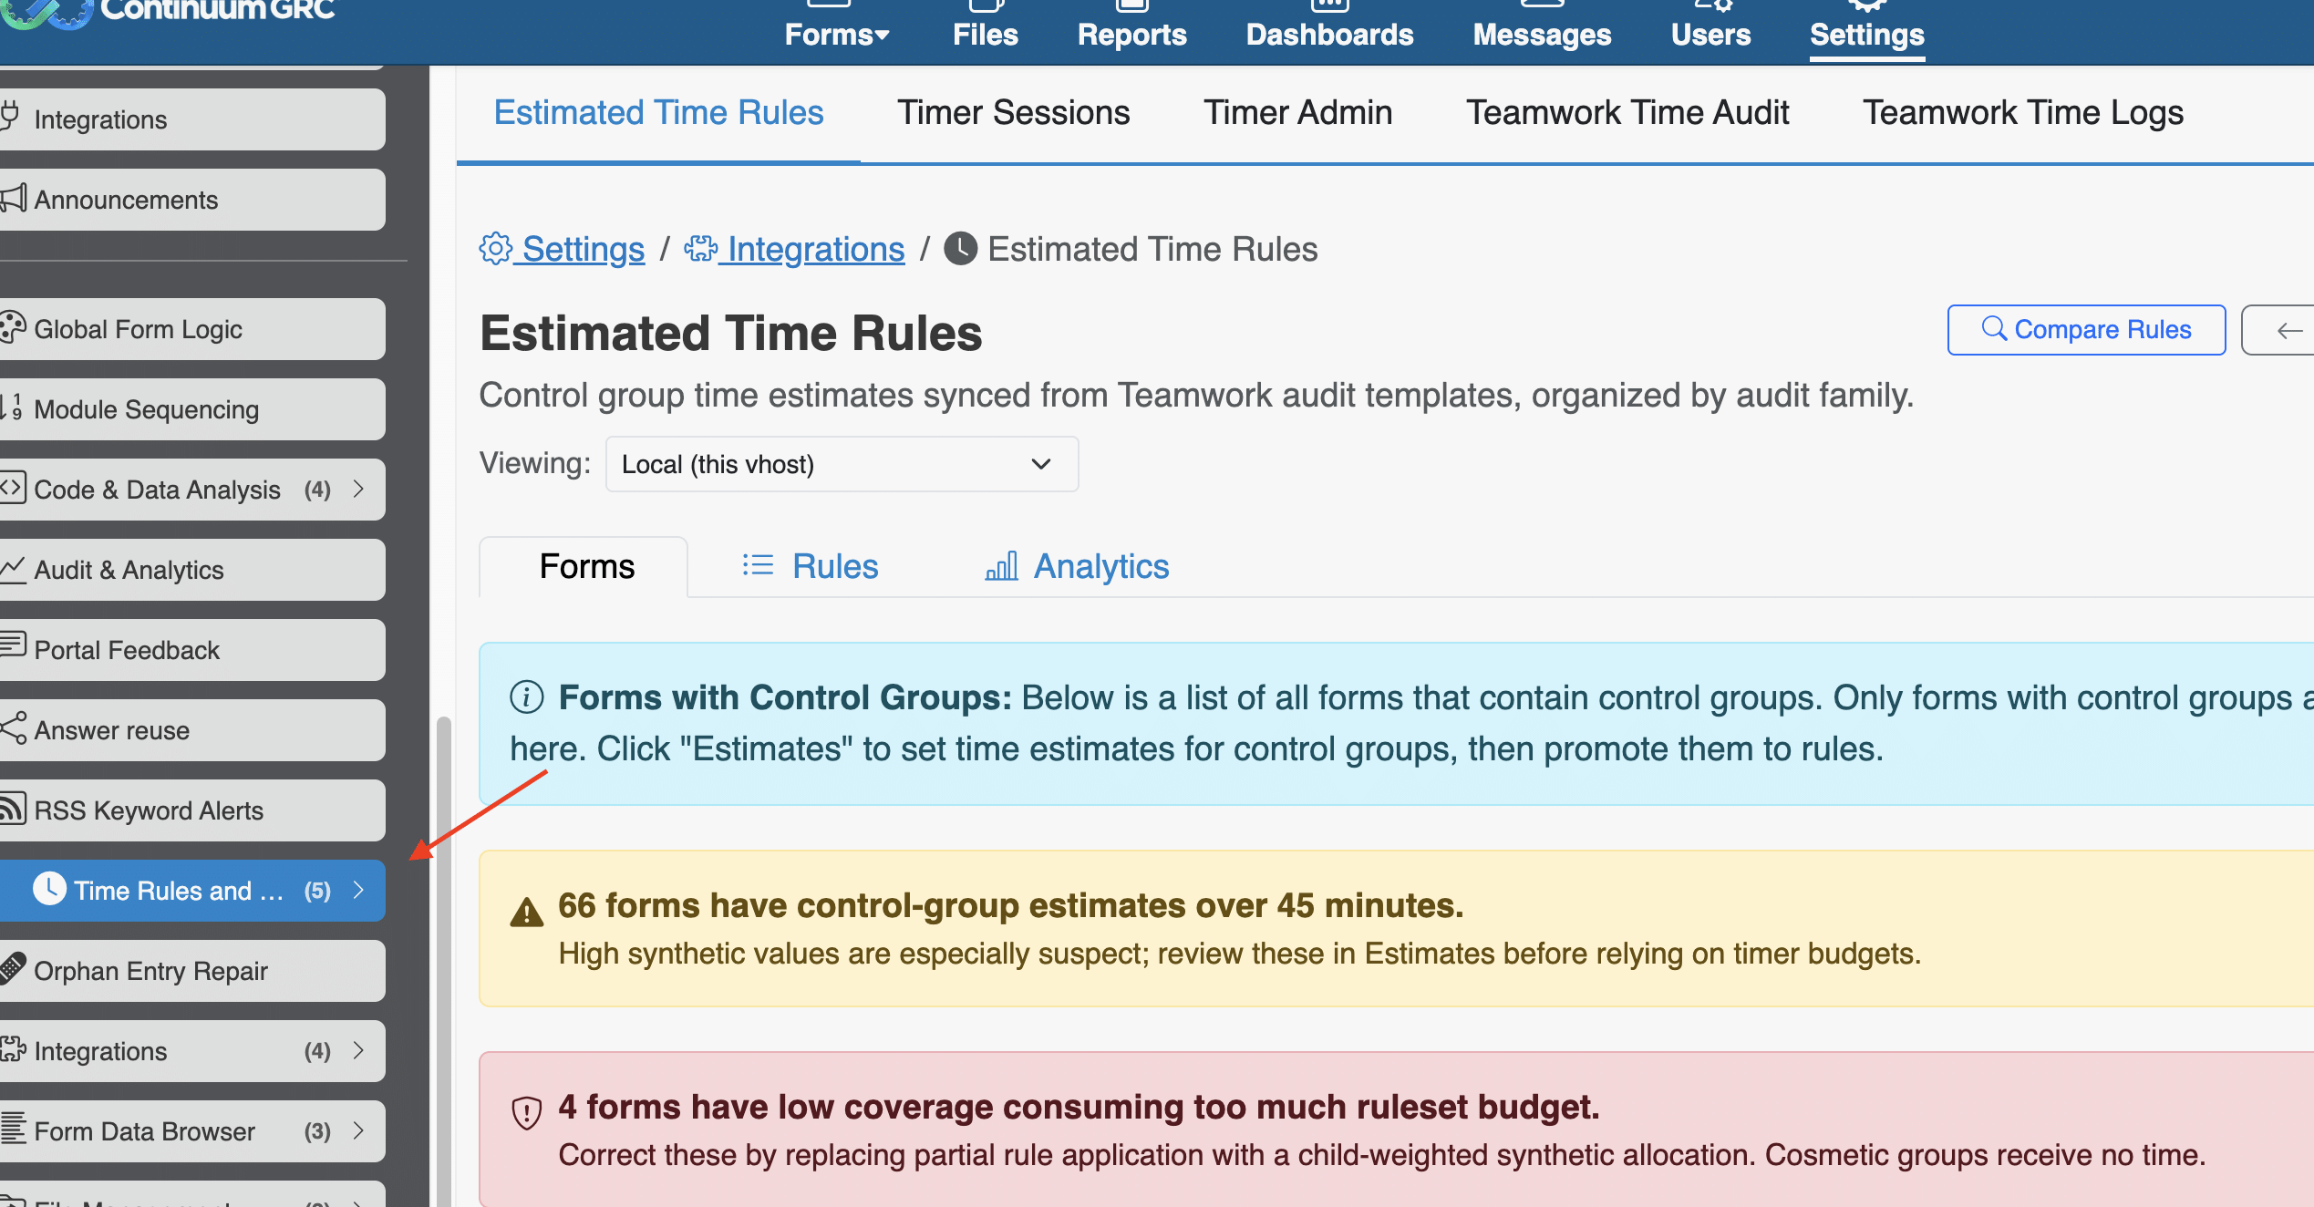
Task: Switch to Timer Admin tab
Action: point(1297,113)
